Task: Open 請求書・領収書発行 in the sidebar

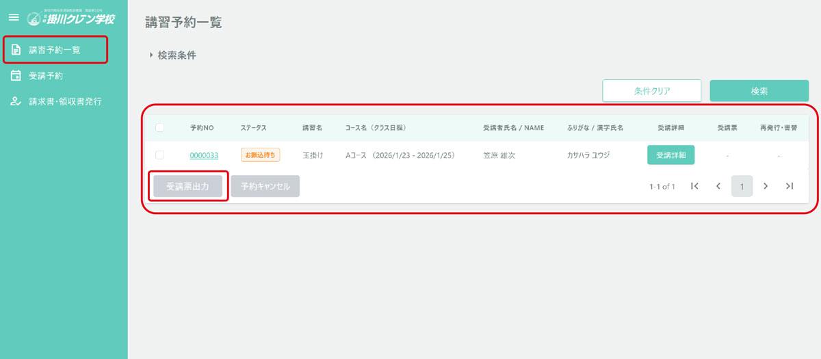Action: coord(64,101)
